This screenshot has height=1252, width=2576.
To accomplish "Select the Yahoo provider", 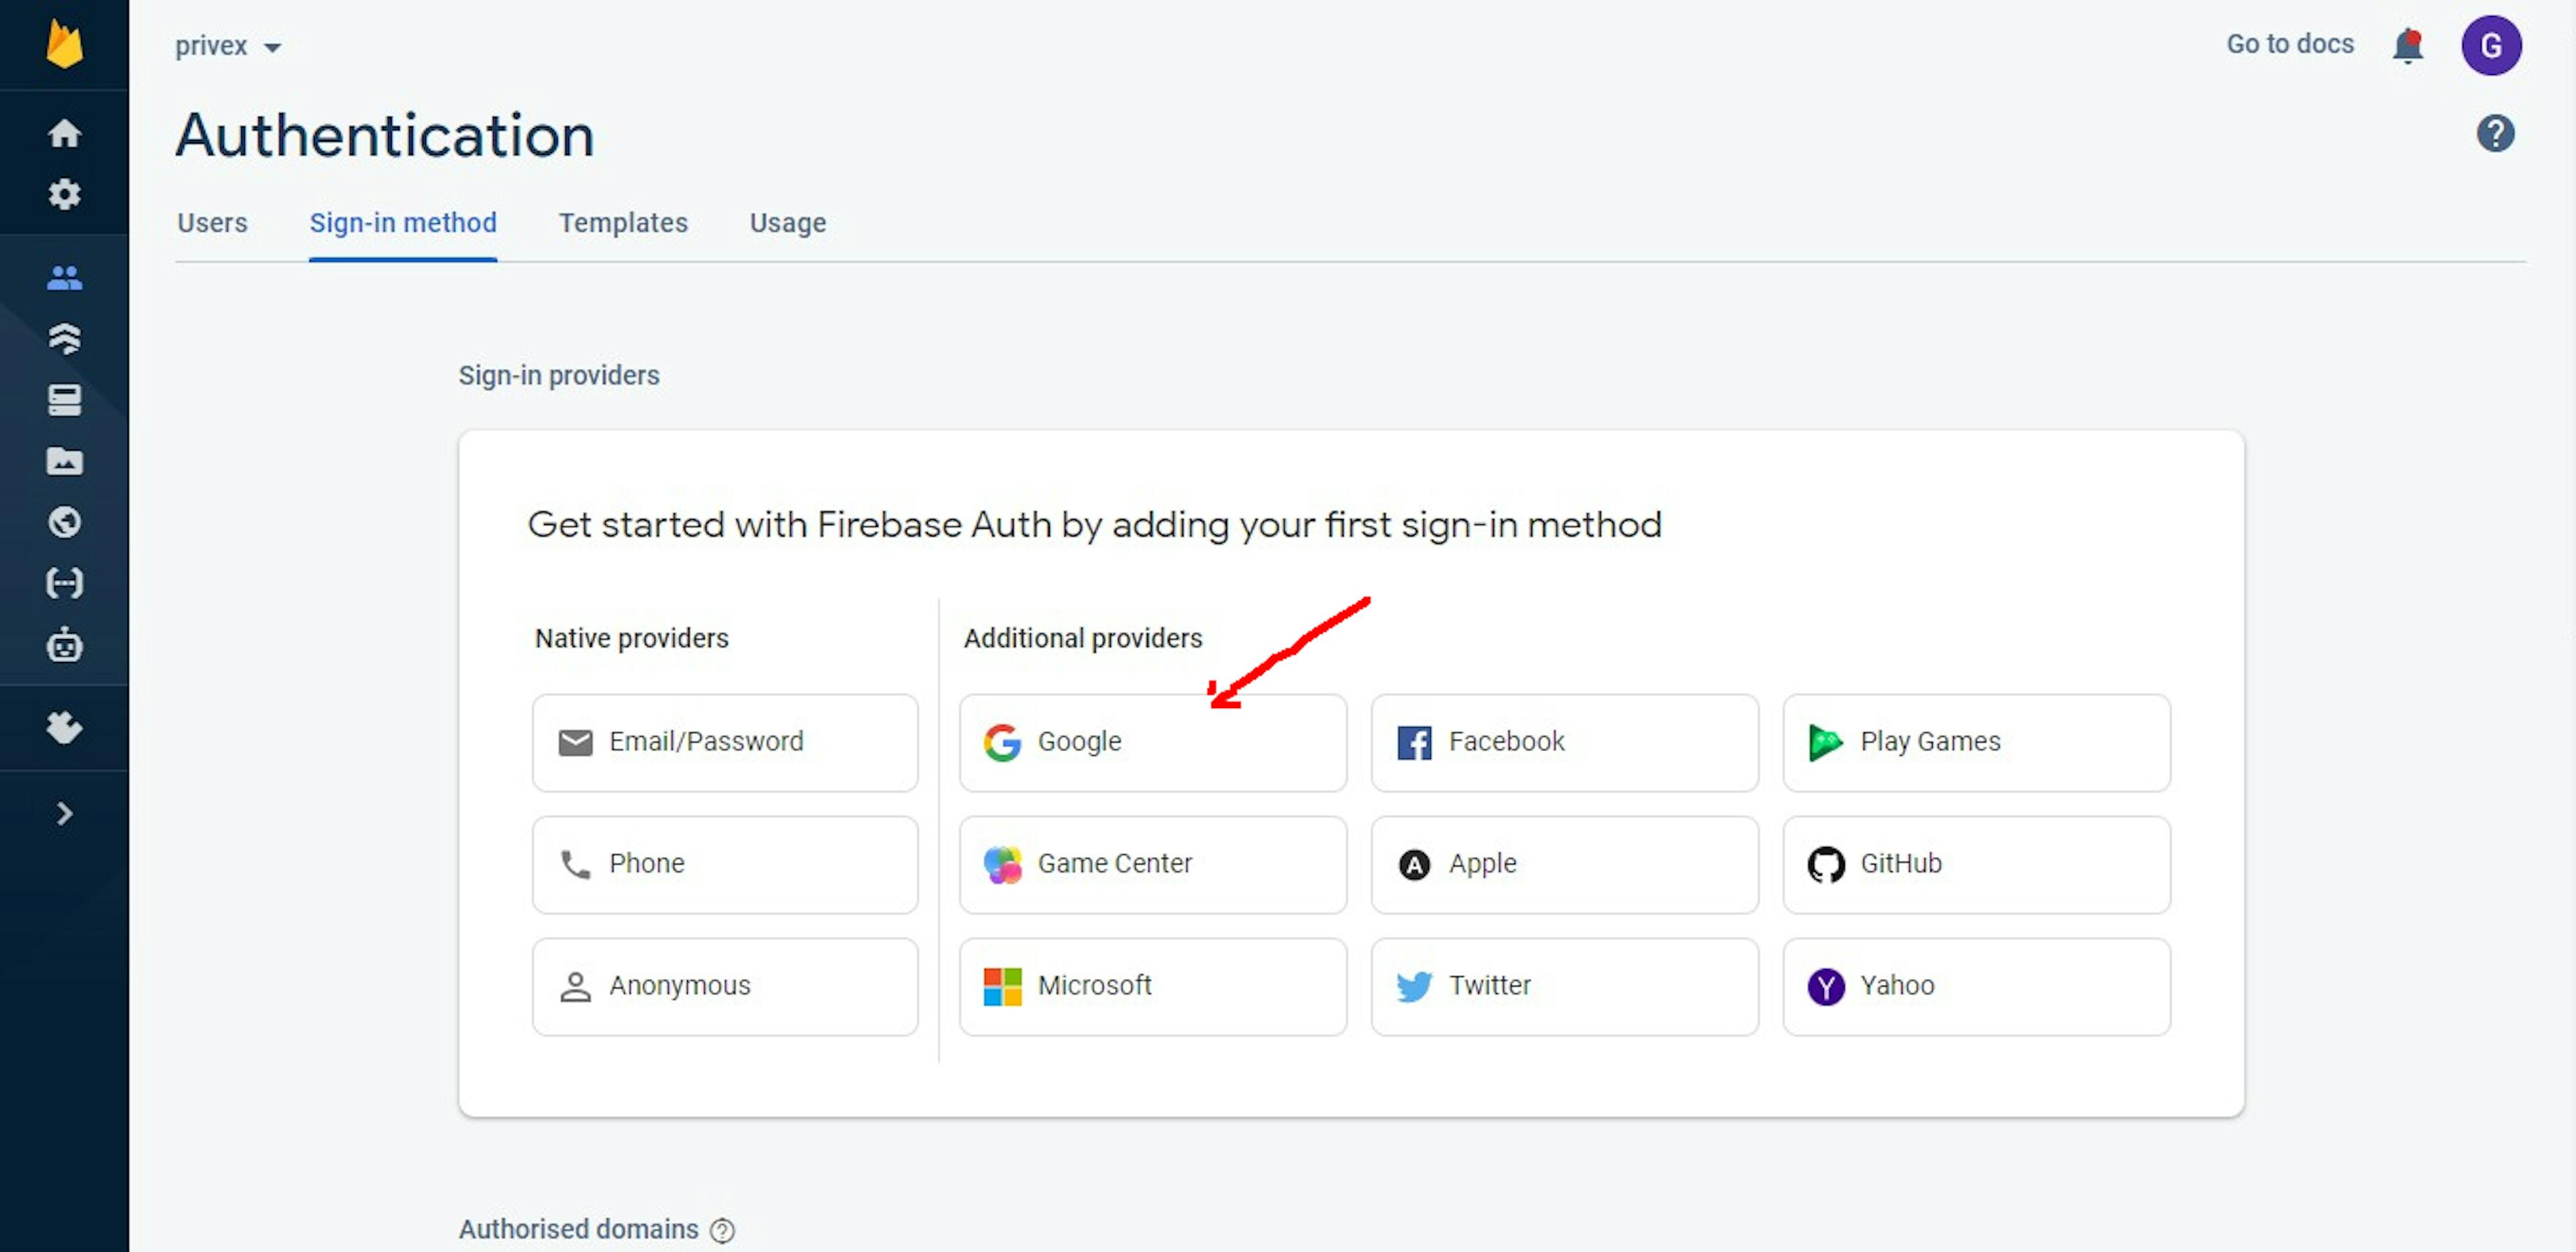I will pyautogui.click(x=1976, y=986).
